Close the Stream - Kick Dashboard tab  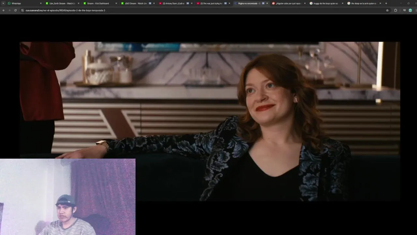coord(116,3)
